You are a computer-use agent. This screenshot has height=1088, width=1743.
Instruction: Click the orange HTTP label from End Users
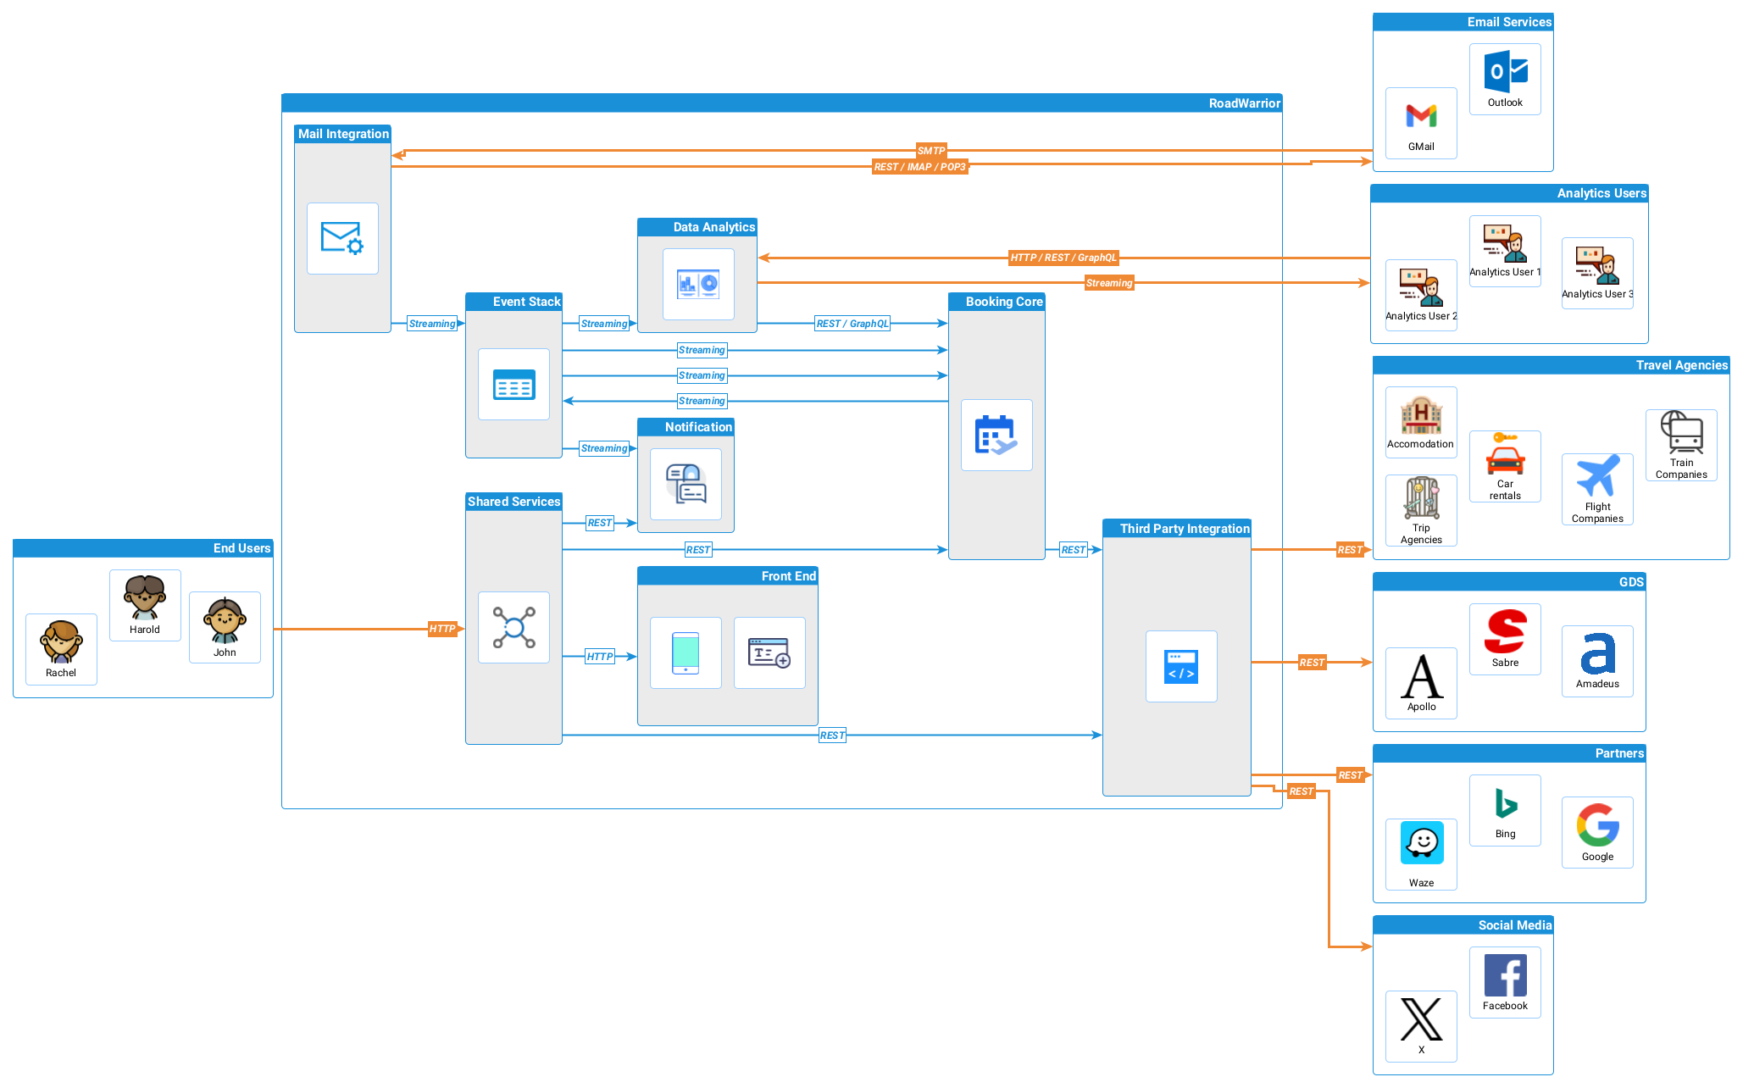click(x=441, y=629)
